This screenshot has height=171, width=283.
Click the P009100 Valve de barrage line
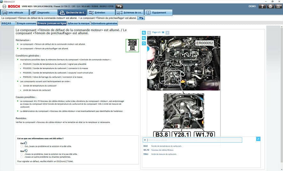[x=53, y=77]
